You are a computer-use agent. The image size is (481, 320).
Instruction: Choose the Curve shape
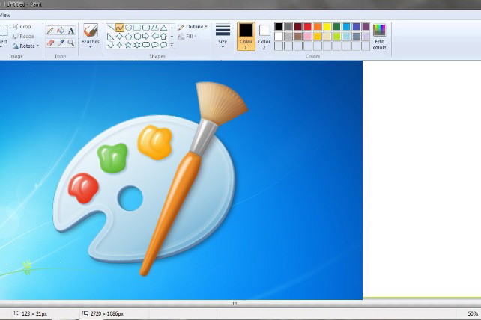120,28
